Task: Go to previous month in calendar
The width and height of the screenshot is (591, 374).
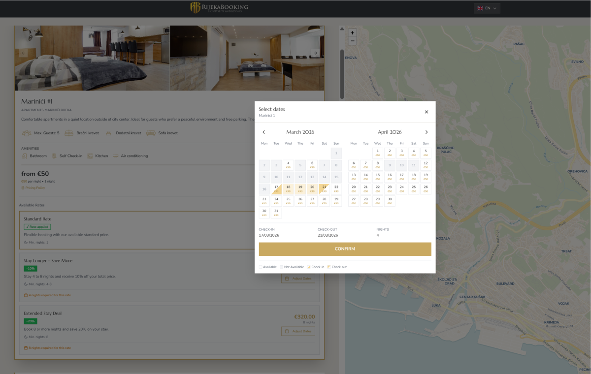Action: pyautogui.click(x=263, y=132)
